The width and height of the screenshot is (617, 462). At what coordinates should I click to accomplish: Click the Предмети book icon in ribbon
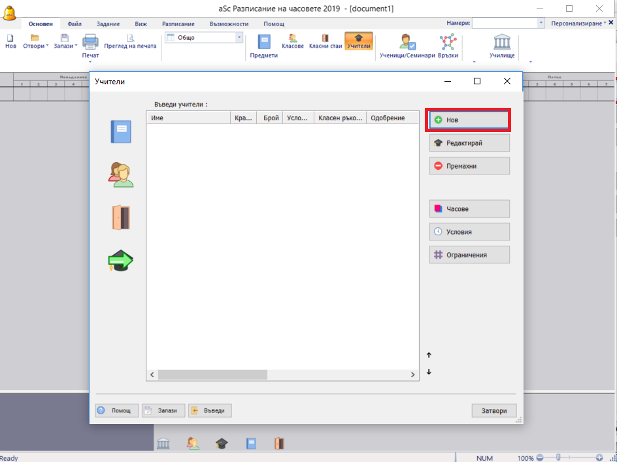264,42
